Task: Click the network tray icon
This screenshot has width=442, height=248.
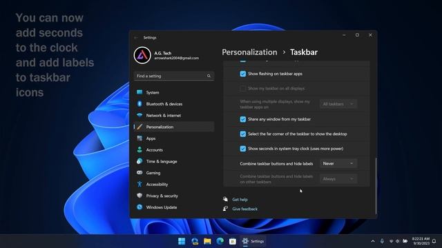Action: pyautogui.click(x=391, y=241)
